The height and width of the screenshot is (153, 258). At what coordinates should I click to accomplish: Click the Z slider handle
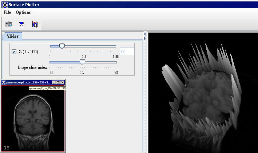tap(62, 46)
